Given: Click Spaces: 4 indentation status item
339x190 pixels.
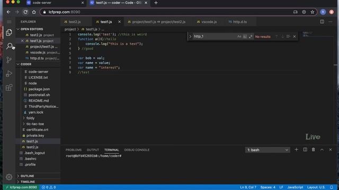Looking at the screenshot, I should [x=267, y=187].
